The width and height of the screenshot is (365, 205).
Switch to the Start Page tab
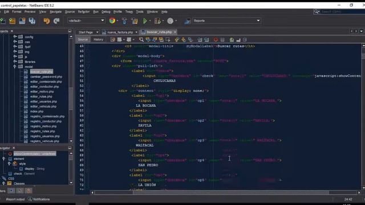(86, 32)
